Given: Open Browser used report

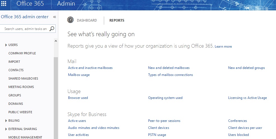Looking at the screenshot, I should point(78,98).
